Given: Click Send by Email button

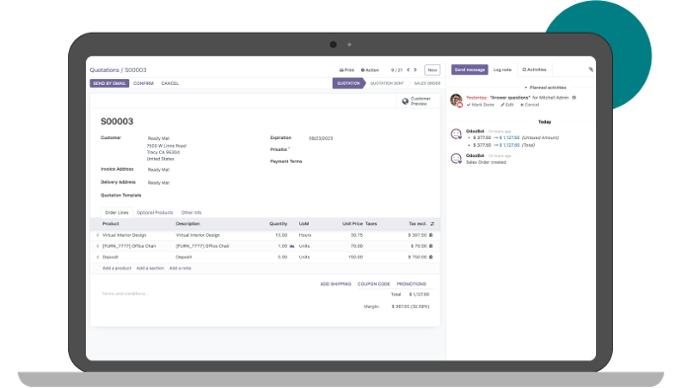Looking at the screenshot, I should [110, 83].
